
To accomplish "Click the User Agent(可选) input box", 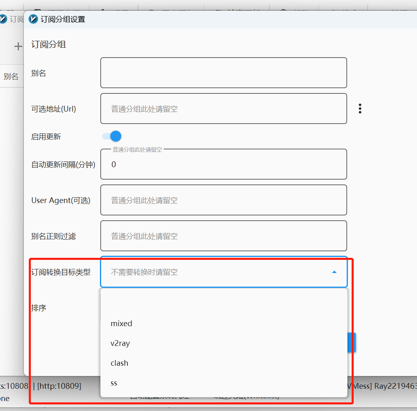I will 223,200.
